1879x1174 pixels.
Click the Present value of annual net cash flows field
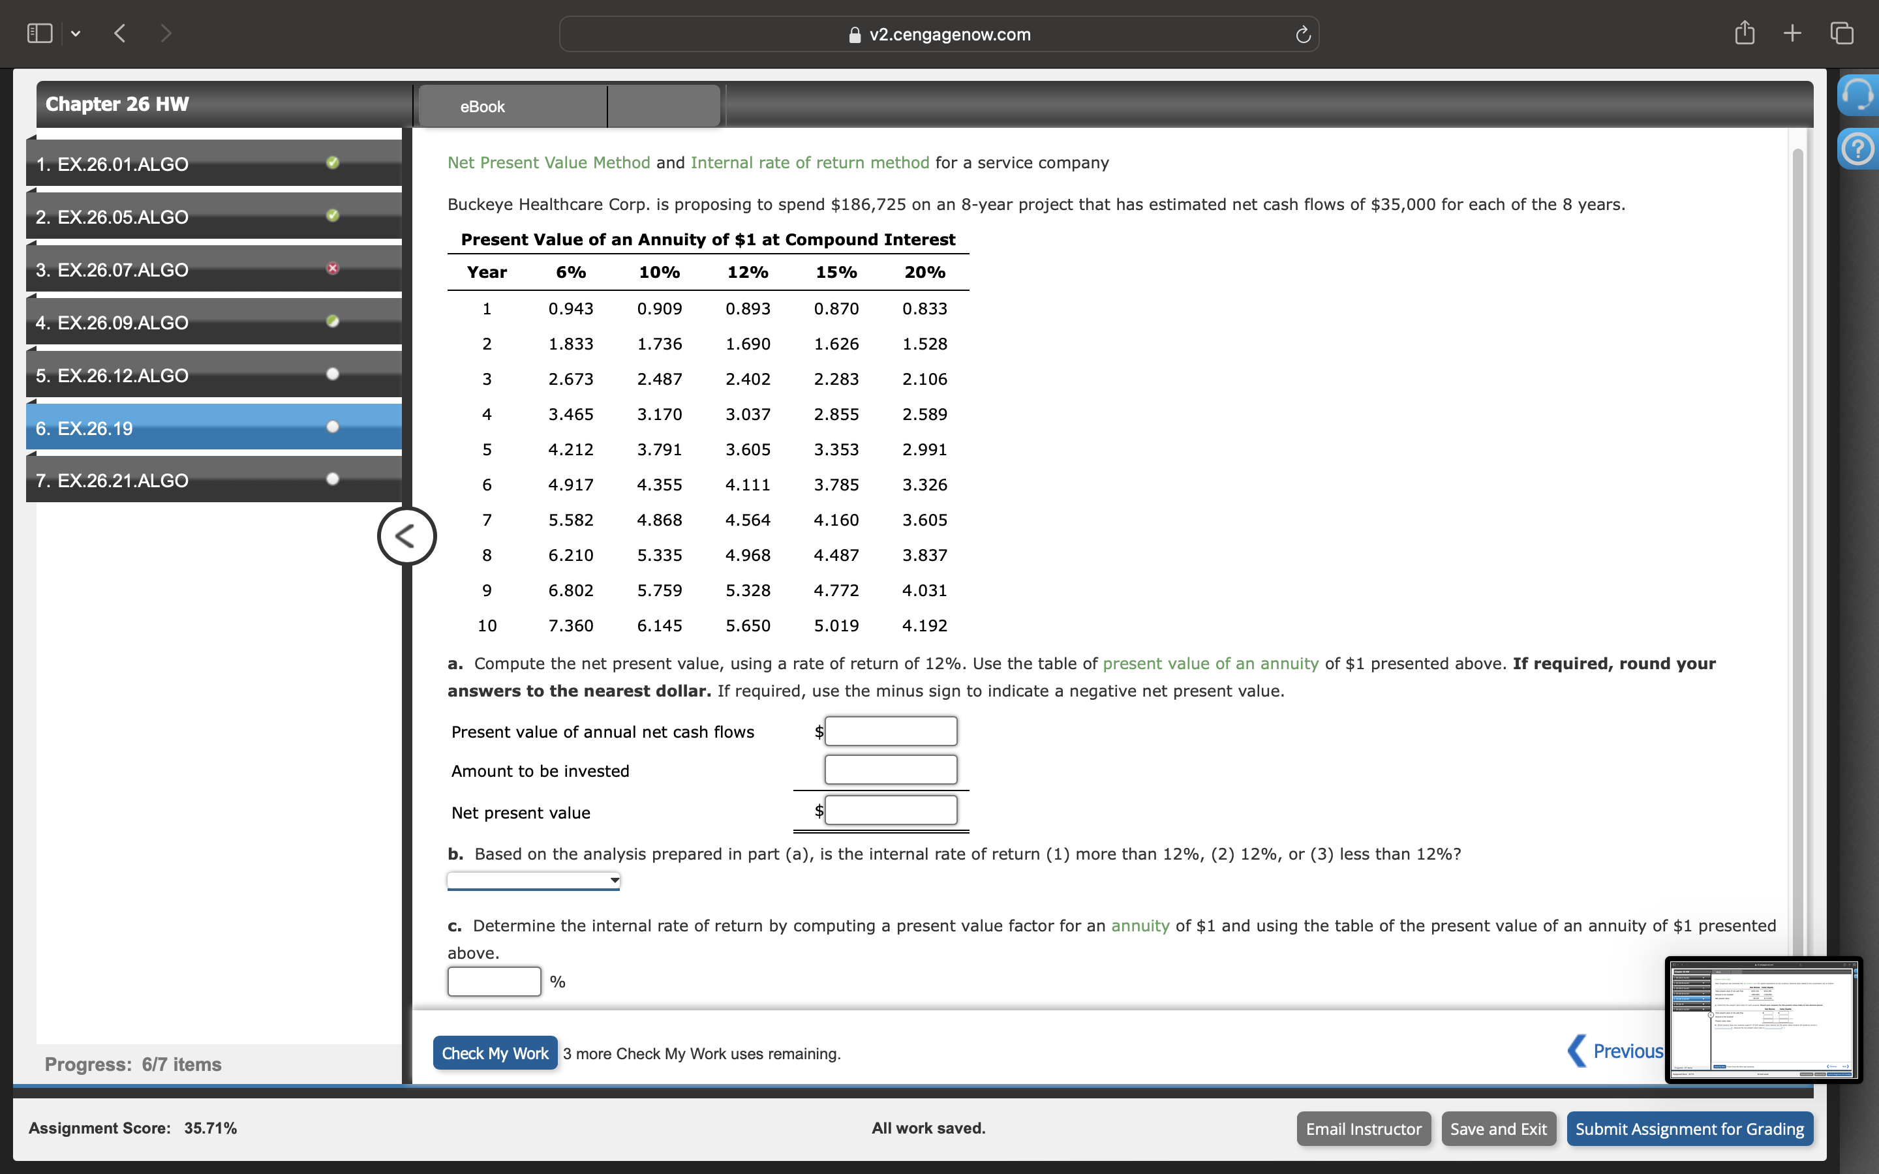pos(890,730)
